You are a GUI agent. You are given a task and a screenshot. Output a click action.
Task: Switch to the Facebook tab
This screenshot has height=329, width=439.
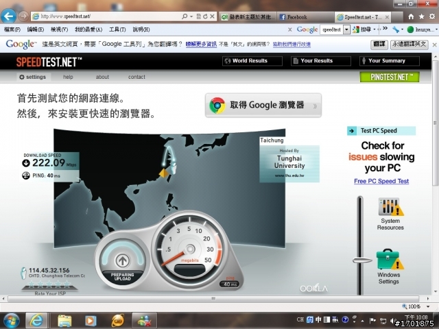(x=305, y=17)
